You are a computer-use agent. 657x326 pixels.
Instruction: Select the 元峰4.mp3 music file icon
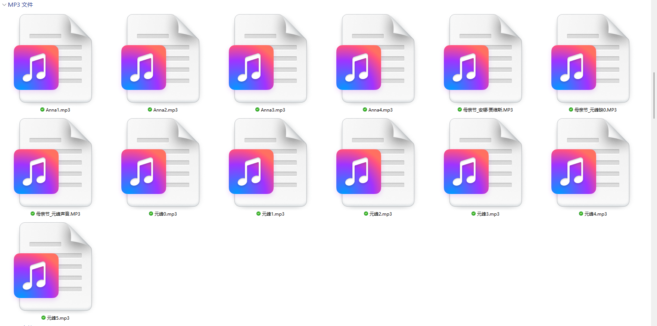click(x=591, y=162)
